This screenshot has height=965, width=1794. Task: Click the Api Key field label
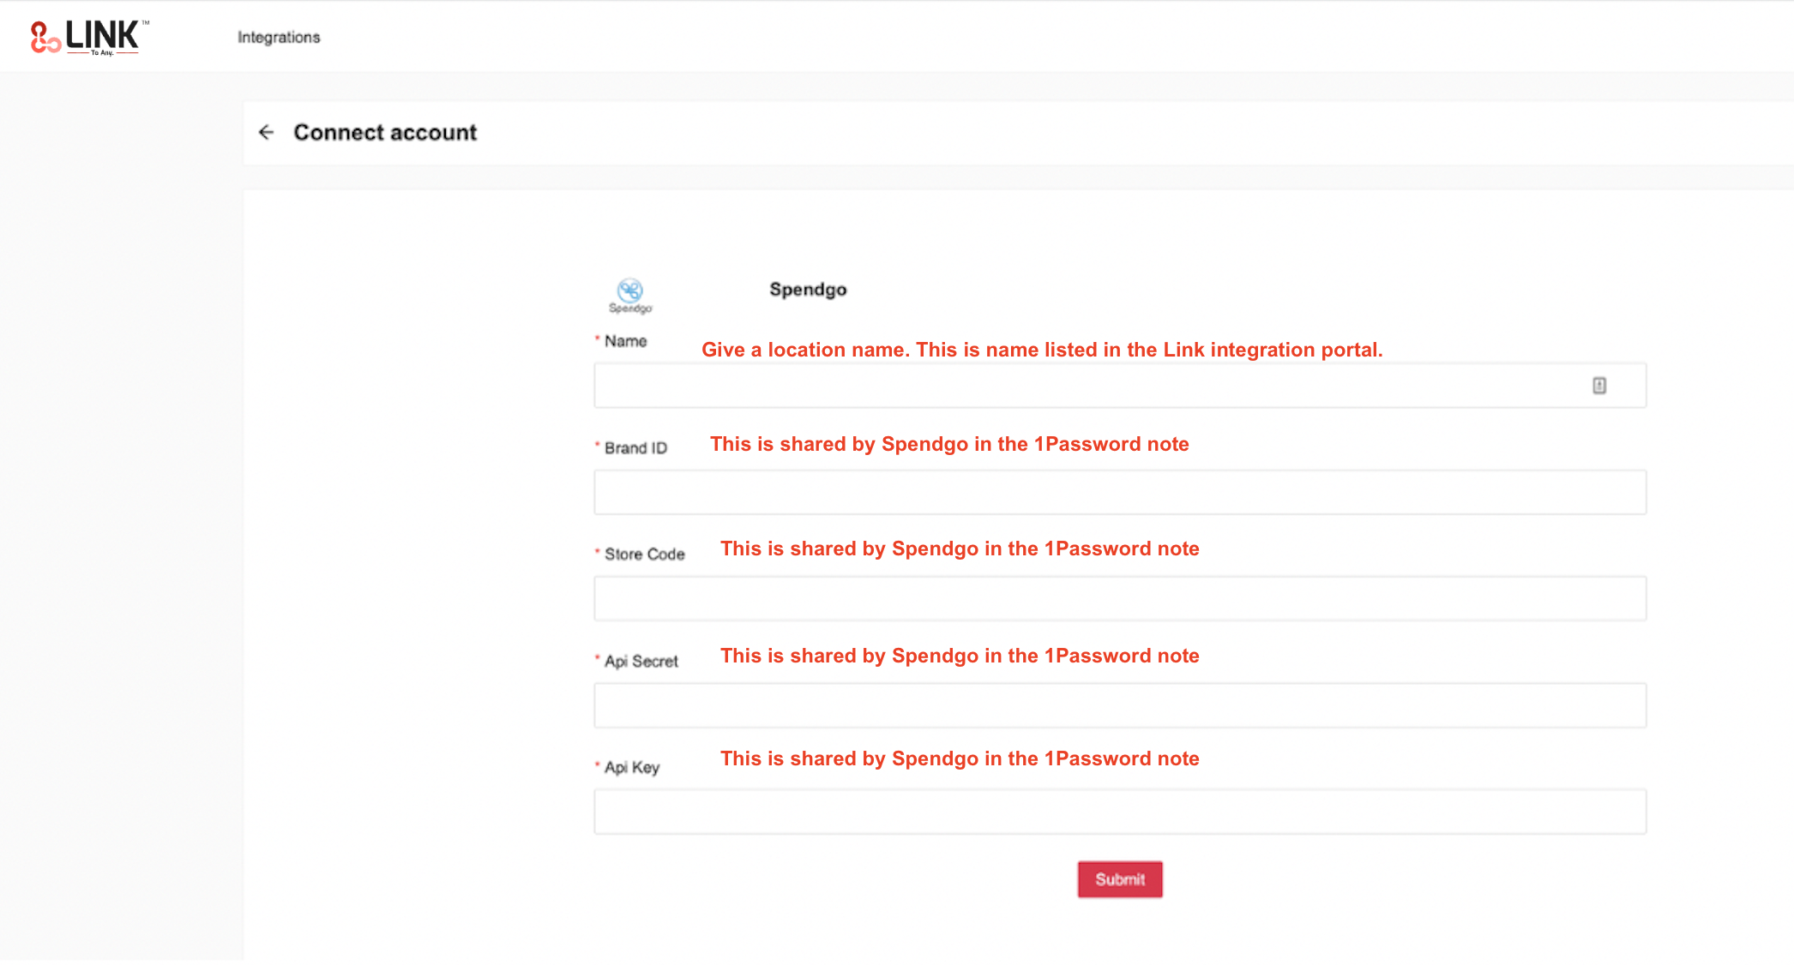click(x=631, y=768)
